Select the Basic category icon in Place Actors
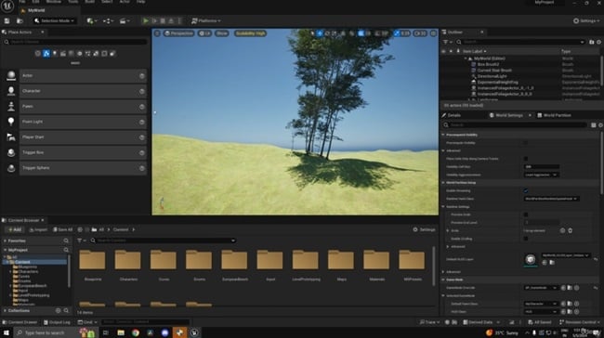604x338 pixels. coord(46,54)
